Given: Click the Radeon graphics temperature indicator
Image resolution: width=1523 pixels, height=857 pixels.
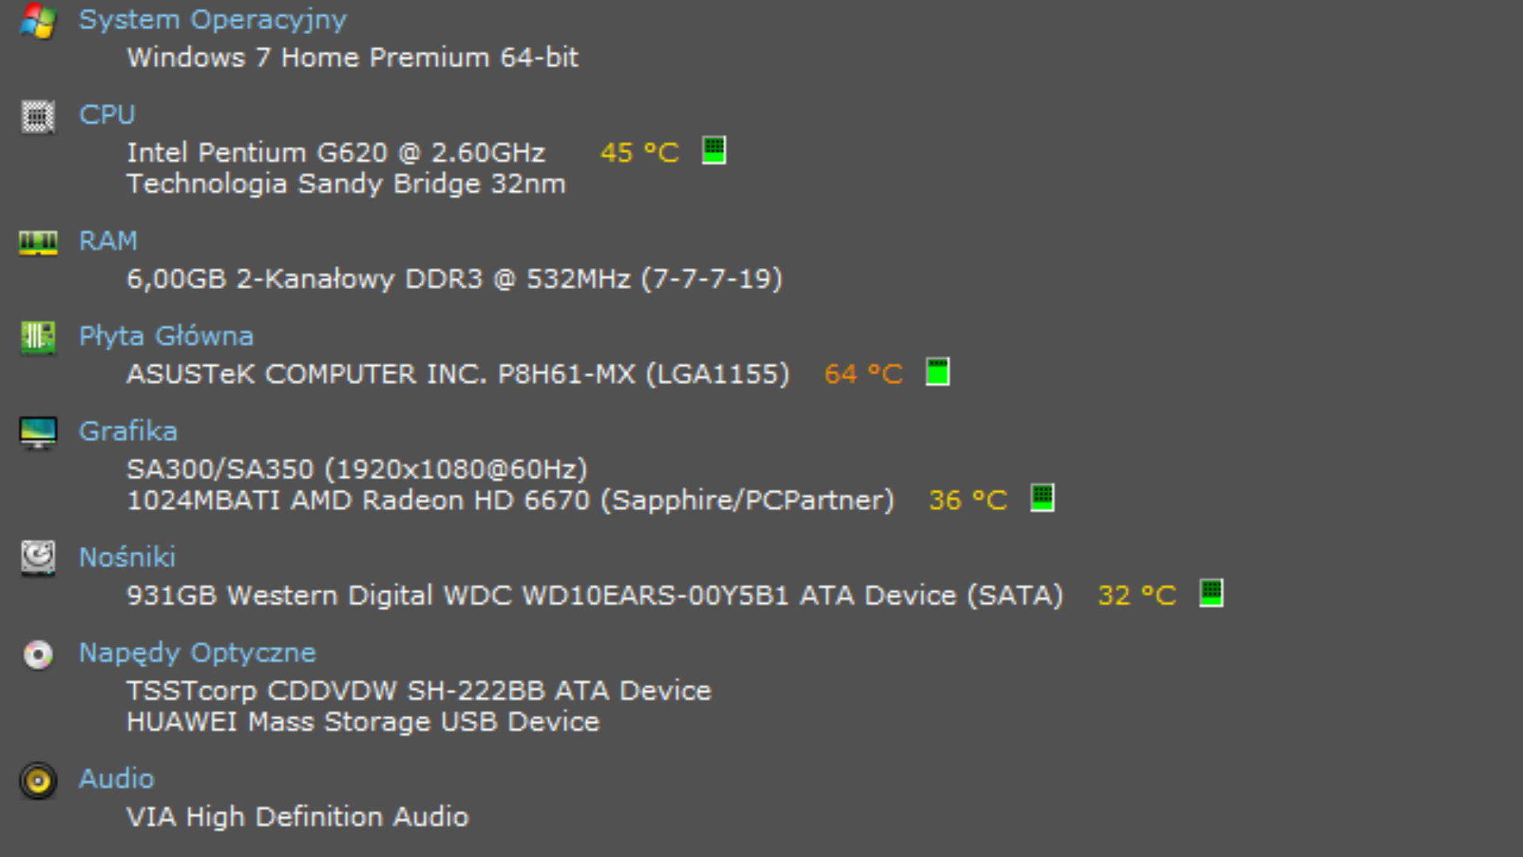Looking at the screenshot, I should coord(1042,498).
